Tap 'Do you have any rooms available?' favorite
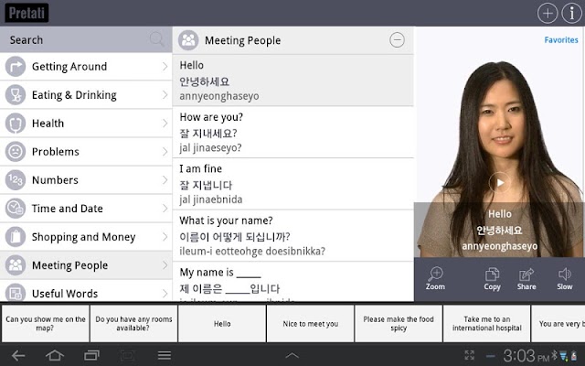This screenshot has height=366, width=585. [x=133, y=323]
